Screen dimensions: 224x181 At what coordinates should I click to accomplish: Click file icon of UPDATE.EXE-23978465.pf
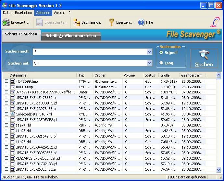coord(13,108)
